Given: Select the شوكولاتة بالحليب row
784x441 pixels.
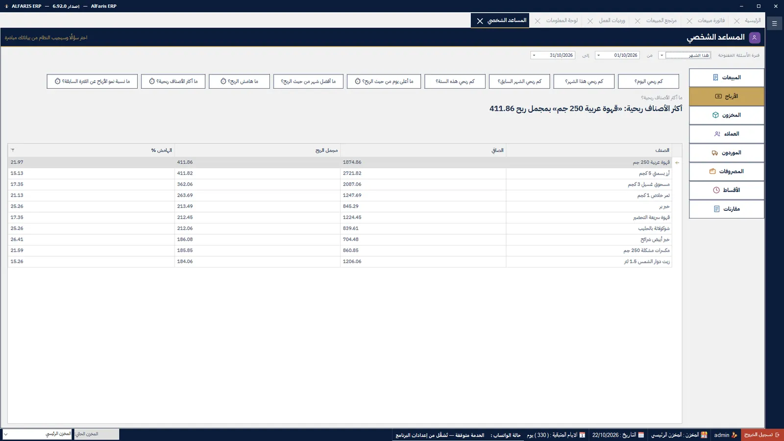Looking at the screenshot, I should pyautogui.click(x=340, y=228).
